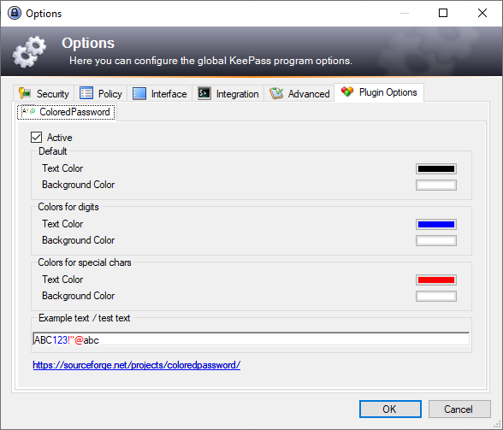Click the Active checkbox label text
503x430 pixels.
pos(60,138)
